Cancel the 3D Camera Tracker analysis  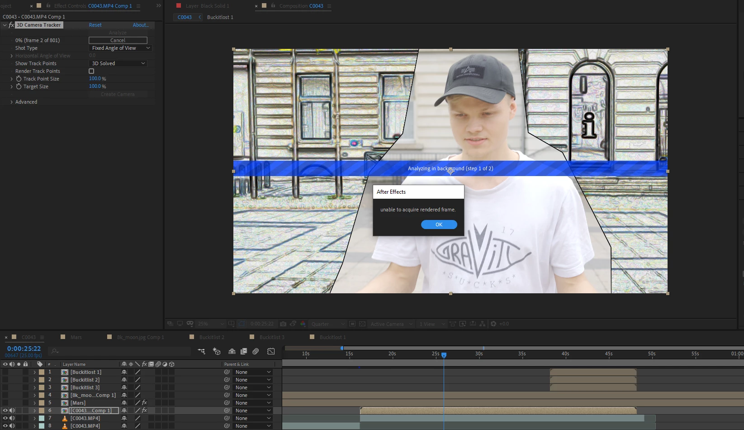coord(118,40)
